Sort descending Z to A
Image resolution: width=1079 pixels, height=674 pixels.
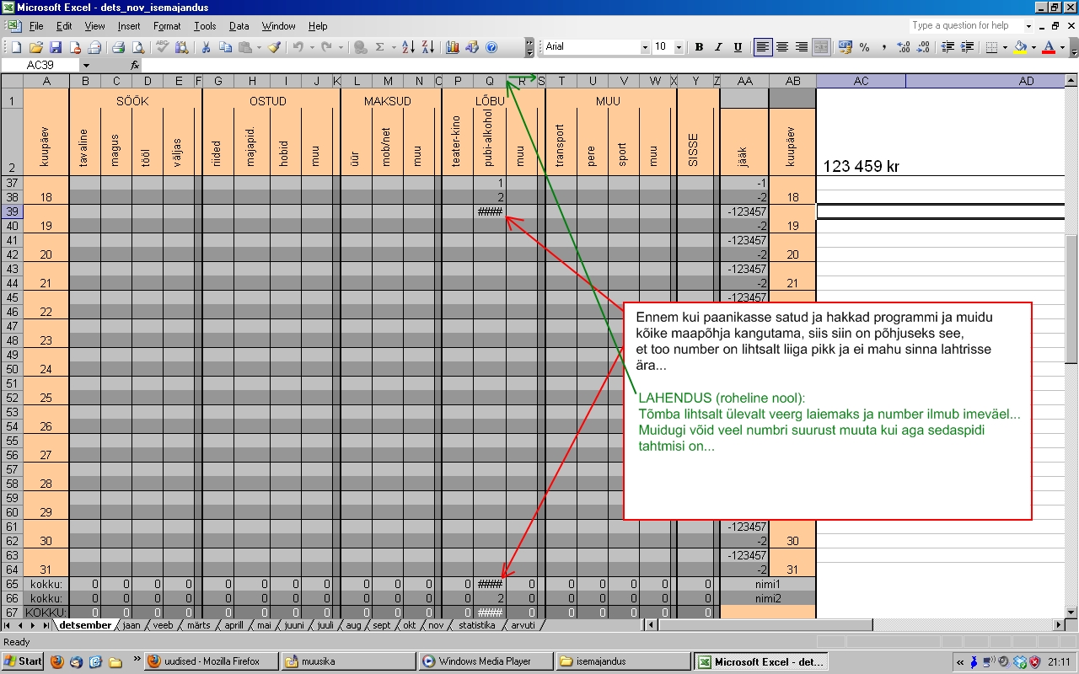point(428,47)
